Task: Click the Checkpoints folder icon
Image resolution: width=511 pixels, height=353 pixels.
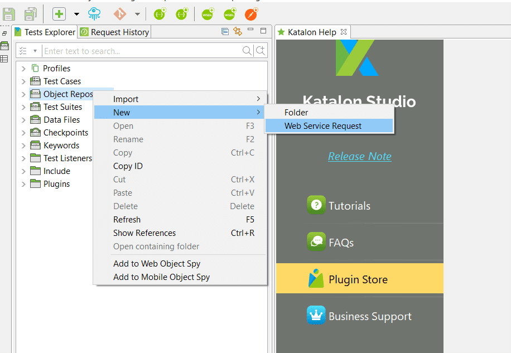Action: (35, 132)
